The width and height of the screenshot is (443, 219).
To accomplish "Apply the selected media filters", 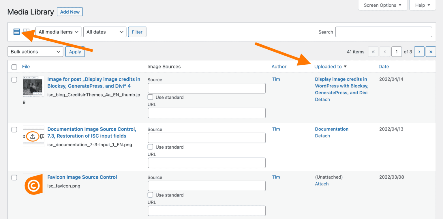I will point(137,32).
